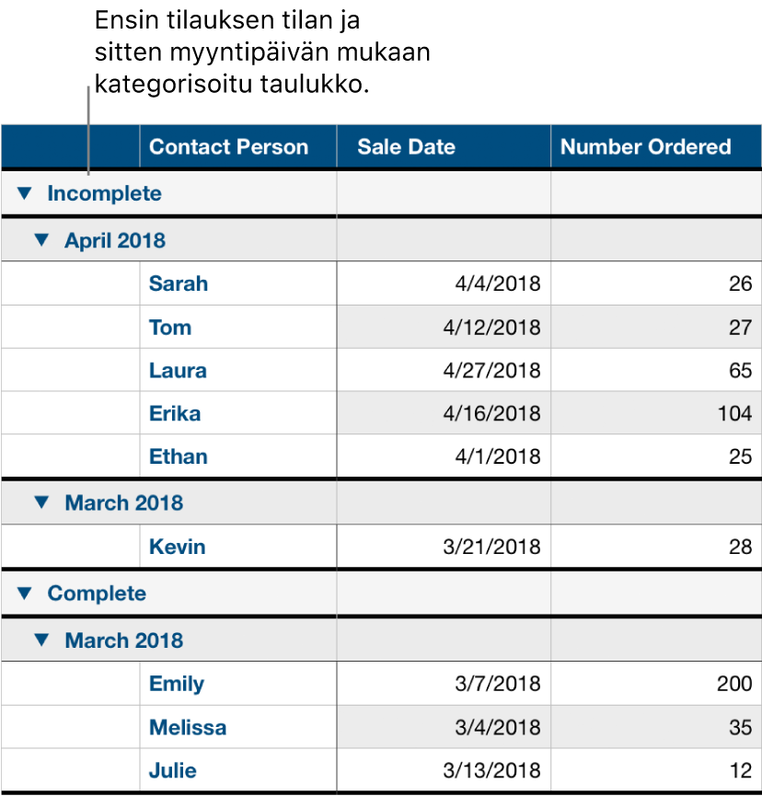Collapse March 2018 under Incomplete
The height and width of the screenshot is (796, 762).
40,502
